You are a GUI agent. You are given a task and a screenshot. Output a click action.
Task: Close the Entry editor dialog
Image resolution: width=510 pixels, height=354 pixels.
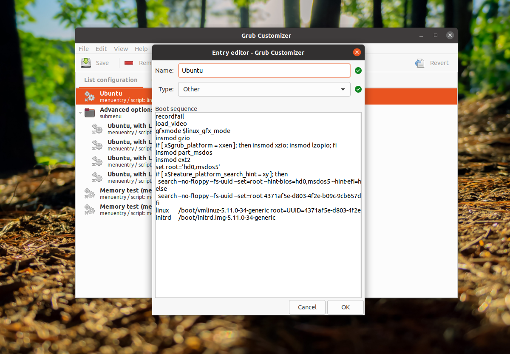tap(357, 52)
